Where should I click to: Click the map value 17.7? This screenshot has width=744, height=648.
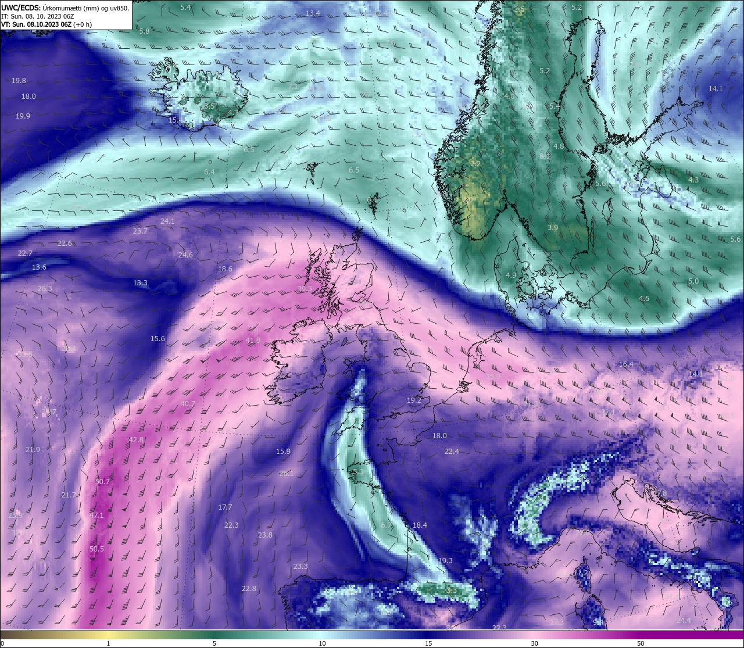[x=225, y=507]
